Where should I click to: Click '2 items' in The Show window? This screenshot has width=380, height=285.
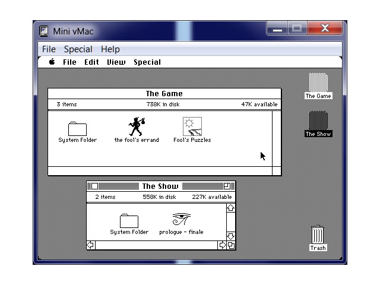[x=105, y=197]
